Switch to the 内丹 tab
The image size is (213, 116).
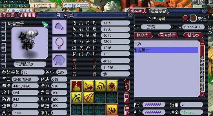coord(127,98)
